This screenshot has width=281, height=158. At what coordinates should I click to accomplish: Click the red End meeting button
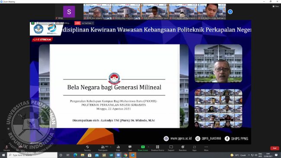[275, 148]
